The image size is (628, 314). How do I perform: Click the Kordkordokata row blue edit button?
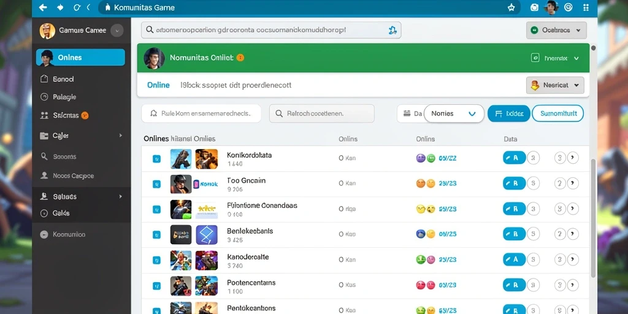tap(514, 158)
